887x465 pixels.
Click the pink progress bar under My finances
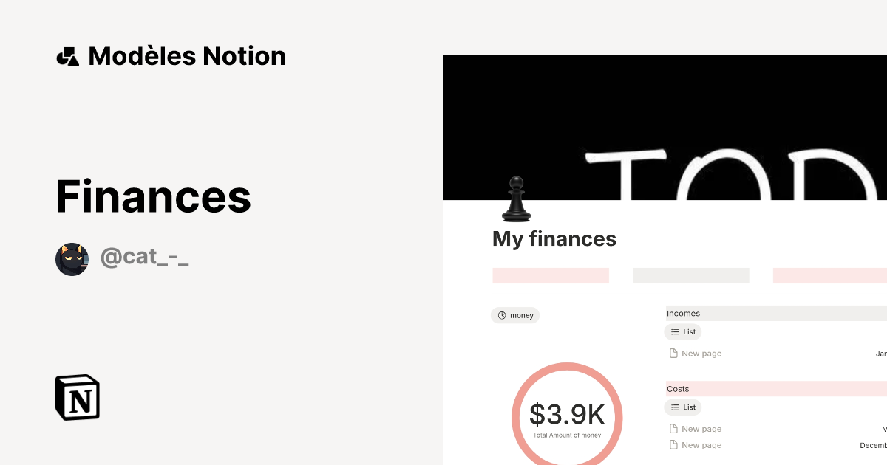(x=550, y=275)
